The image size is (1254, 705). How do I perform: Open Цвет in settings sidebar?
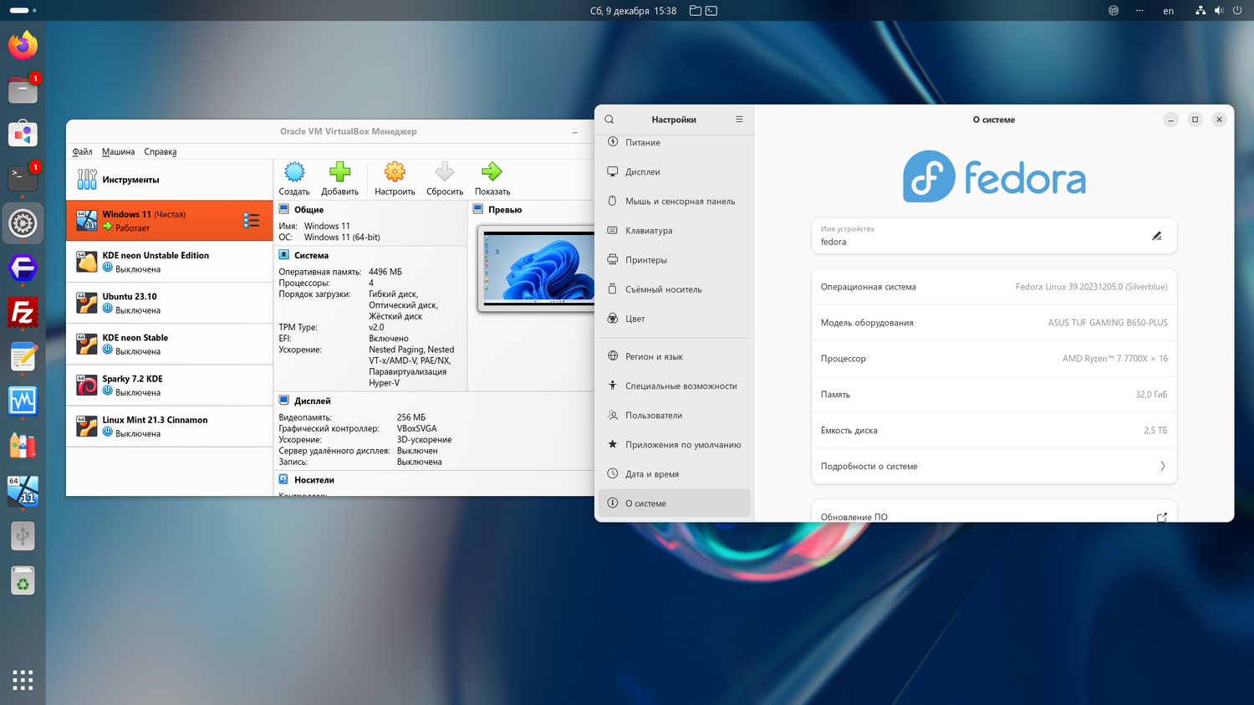click(675, 319)
